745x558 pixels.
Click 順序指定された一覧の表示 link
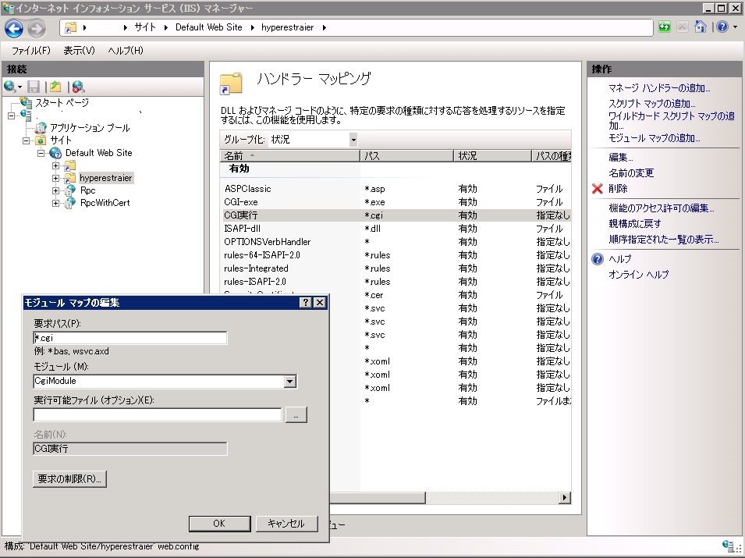(664, 240)
